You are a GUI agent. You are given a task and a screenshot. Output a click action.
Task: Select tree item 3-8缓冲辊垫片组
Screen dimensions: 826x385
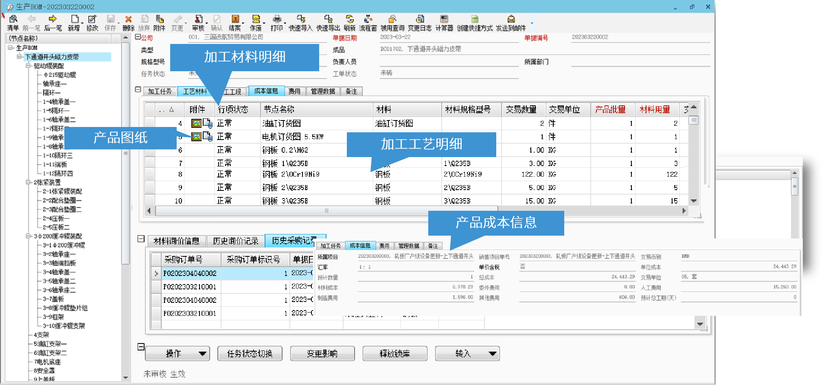pyautogui.click(x=65, y=308)
